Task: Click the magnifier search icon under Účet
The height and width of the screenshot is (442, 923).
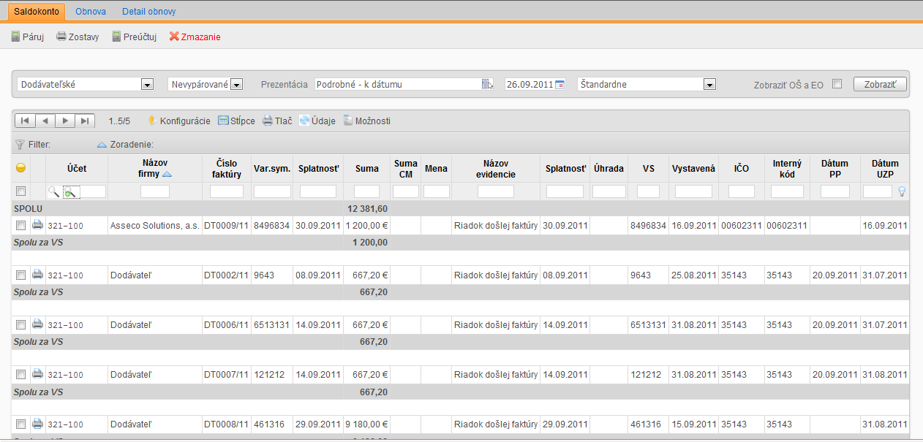Action: click(x=53, y=192)
